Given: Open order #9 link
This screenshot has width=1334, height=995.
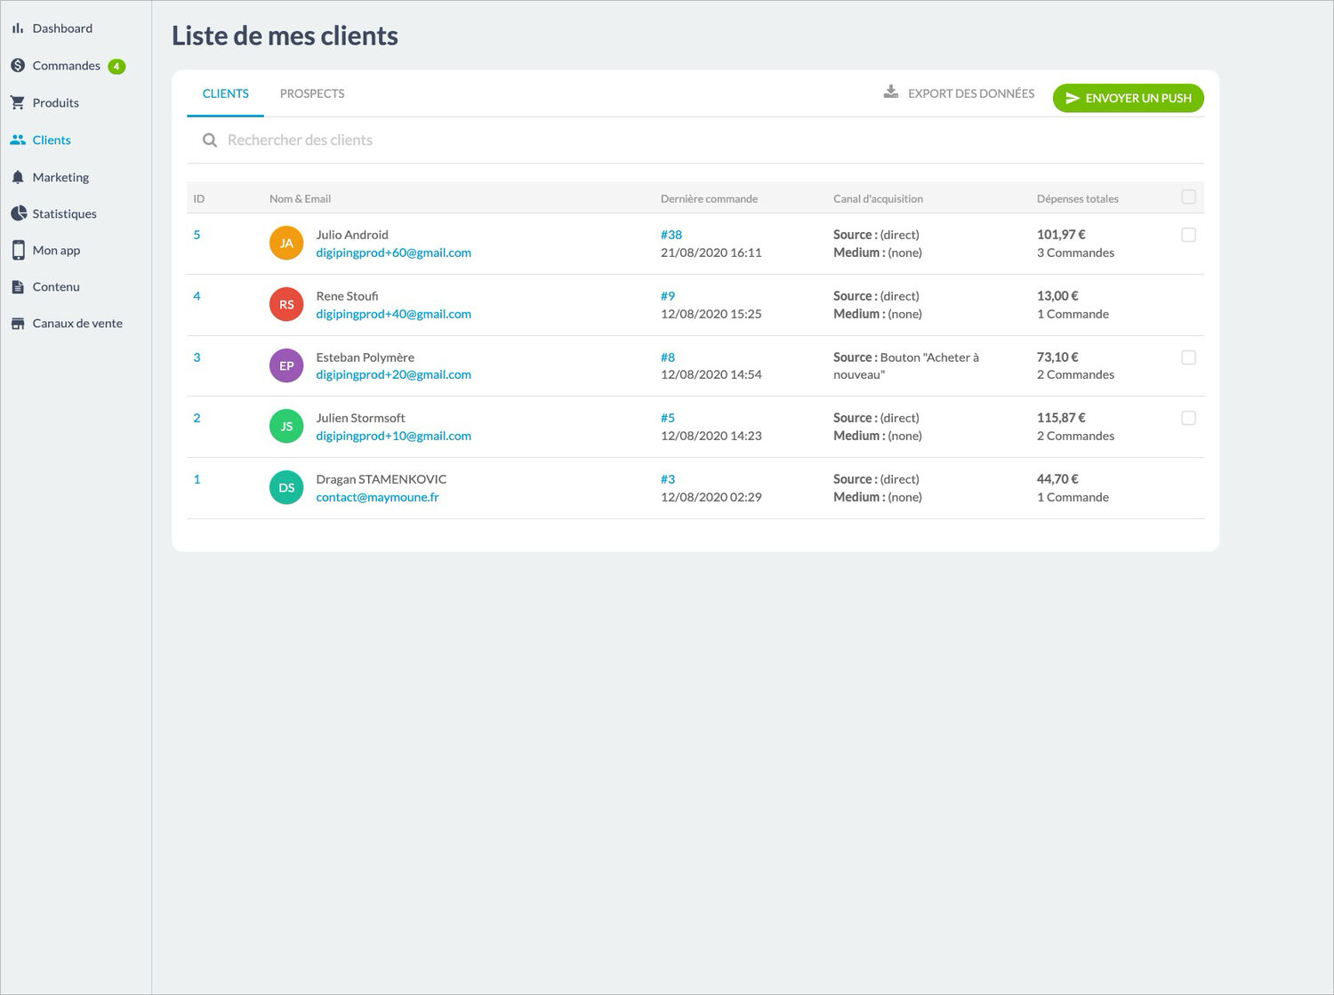Looking at the screenshot, I should 668,296.
